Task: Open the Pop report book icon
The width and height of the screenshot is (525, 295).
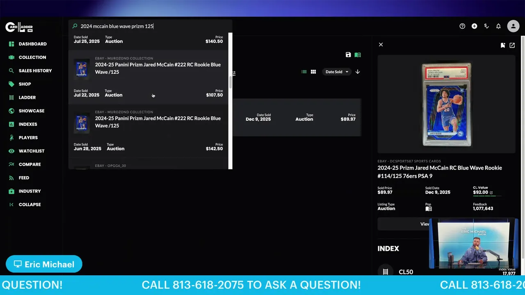Action: 429,209
